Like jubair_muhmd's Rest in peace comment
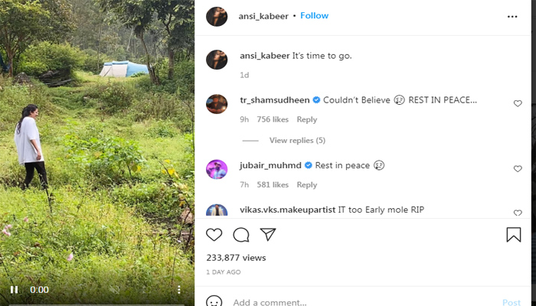 [x=518, y=169]
